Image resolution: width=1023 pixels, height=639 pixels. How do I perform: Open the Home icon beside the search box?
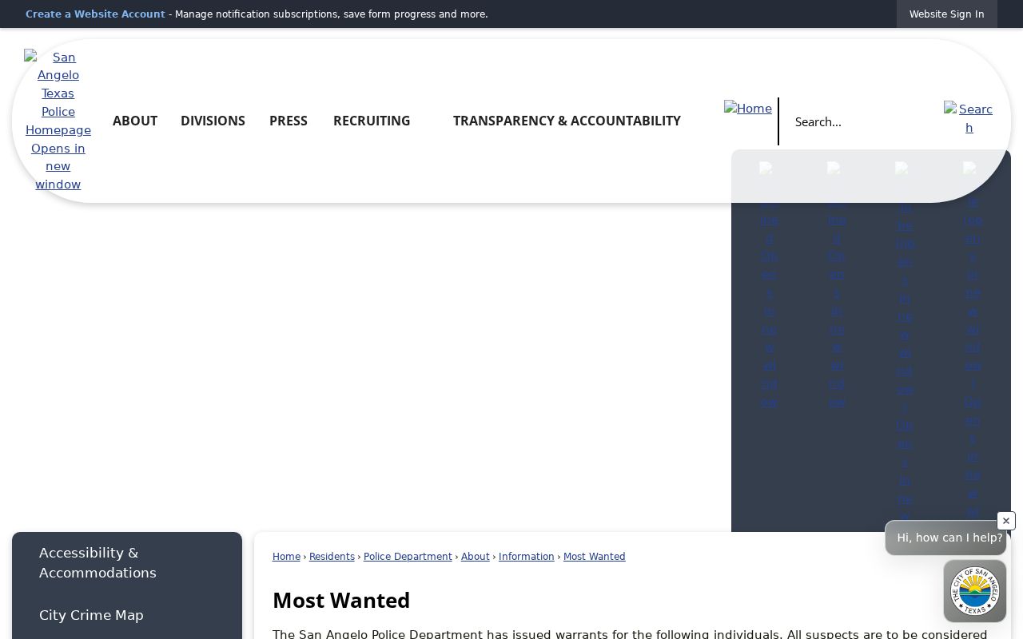pyautogui.click(x=748, y=109)
